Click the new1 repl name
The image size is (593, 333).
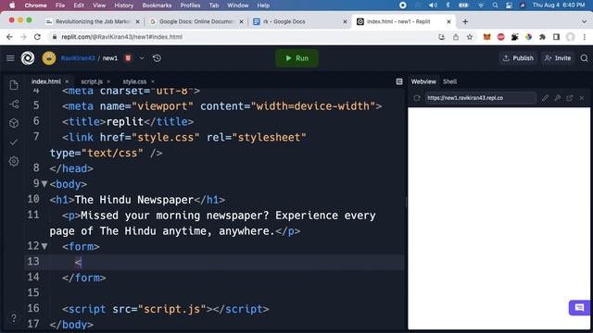pos(110,58)
